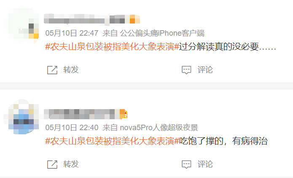Image resolution: width=293 pixels, height=178 pixels.
Task: Click the repost icon on the second post
Action: [52, 165]
